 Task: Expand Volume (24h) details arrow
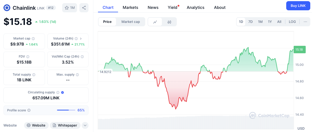click(x=81, y=38)
